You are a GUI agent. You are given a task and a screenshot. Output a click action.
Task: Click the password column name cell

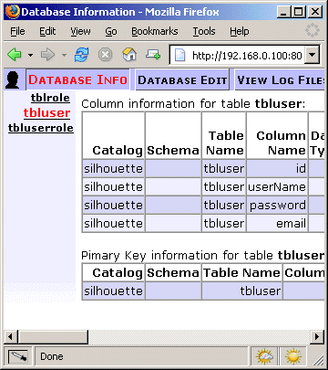[x=277, y=205]
